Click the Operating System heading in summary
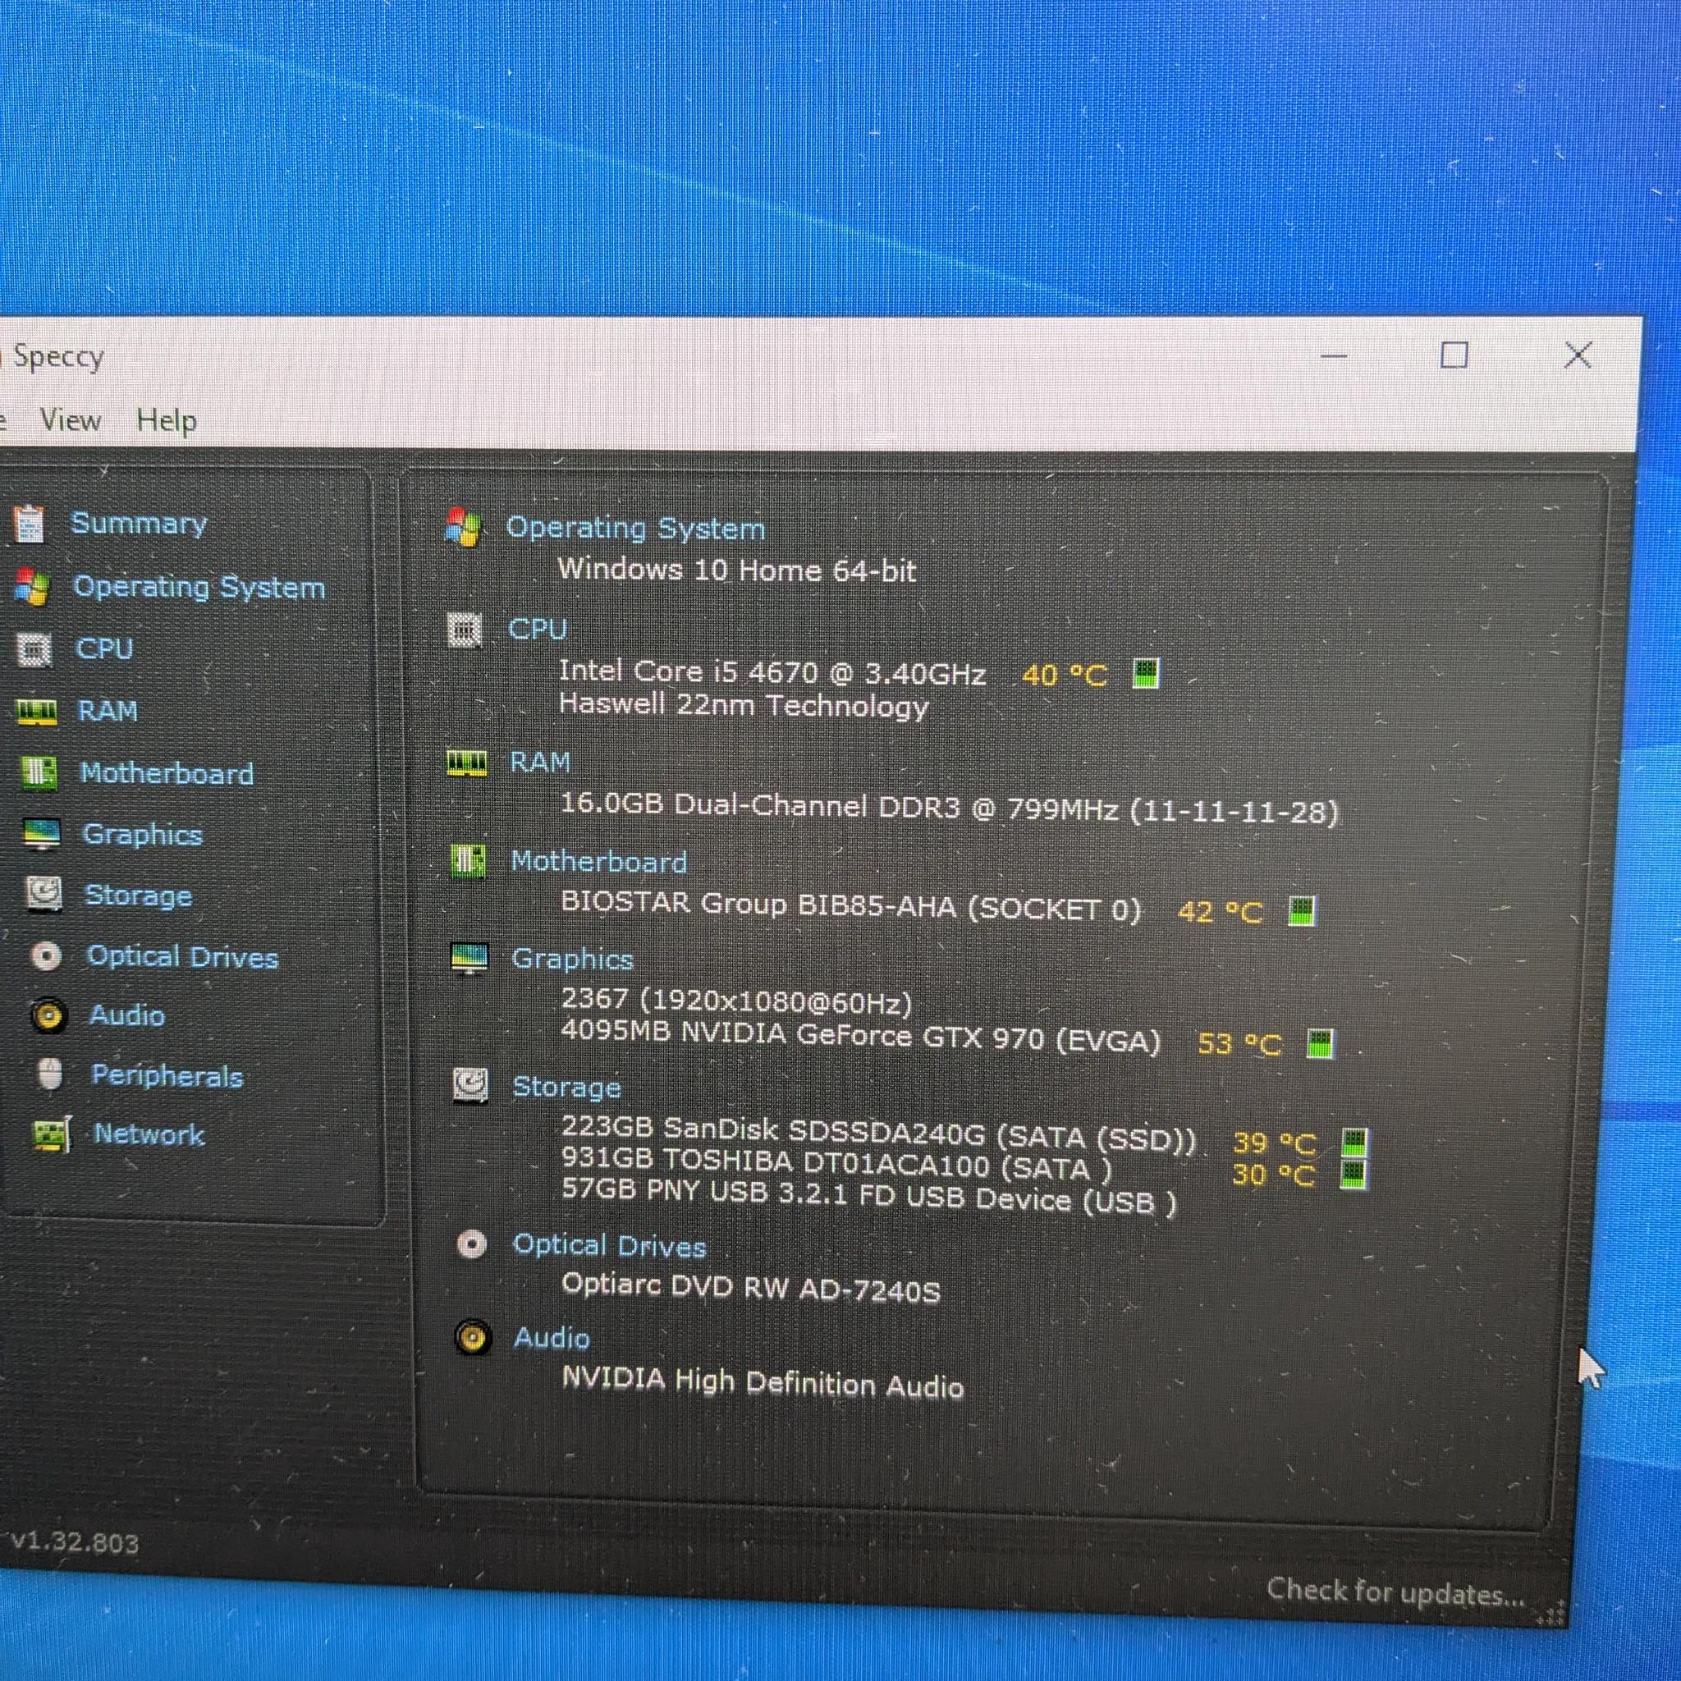The width and height of the screenshot is (1681, 1681). point(635,528)
